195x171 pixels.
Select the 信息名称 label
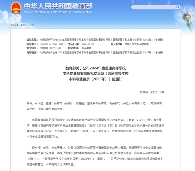coord(32,40)
